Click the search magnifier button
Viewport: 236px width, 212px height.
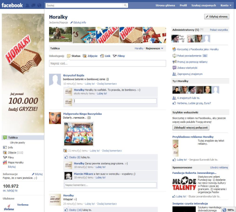[125, 5]
